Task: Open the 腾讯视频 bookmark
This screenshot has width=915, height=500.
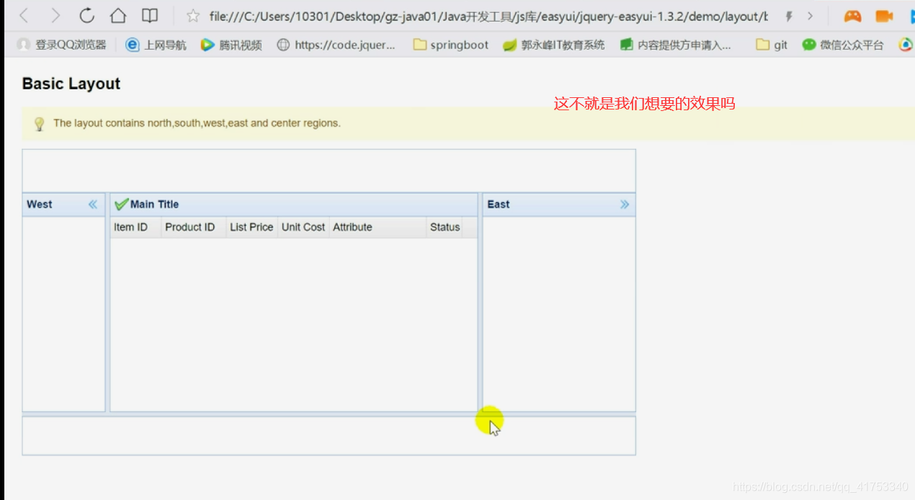Action: tap(231, 45)
